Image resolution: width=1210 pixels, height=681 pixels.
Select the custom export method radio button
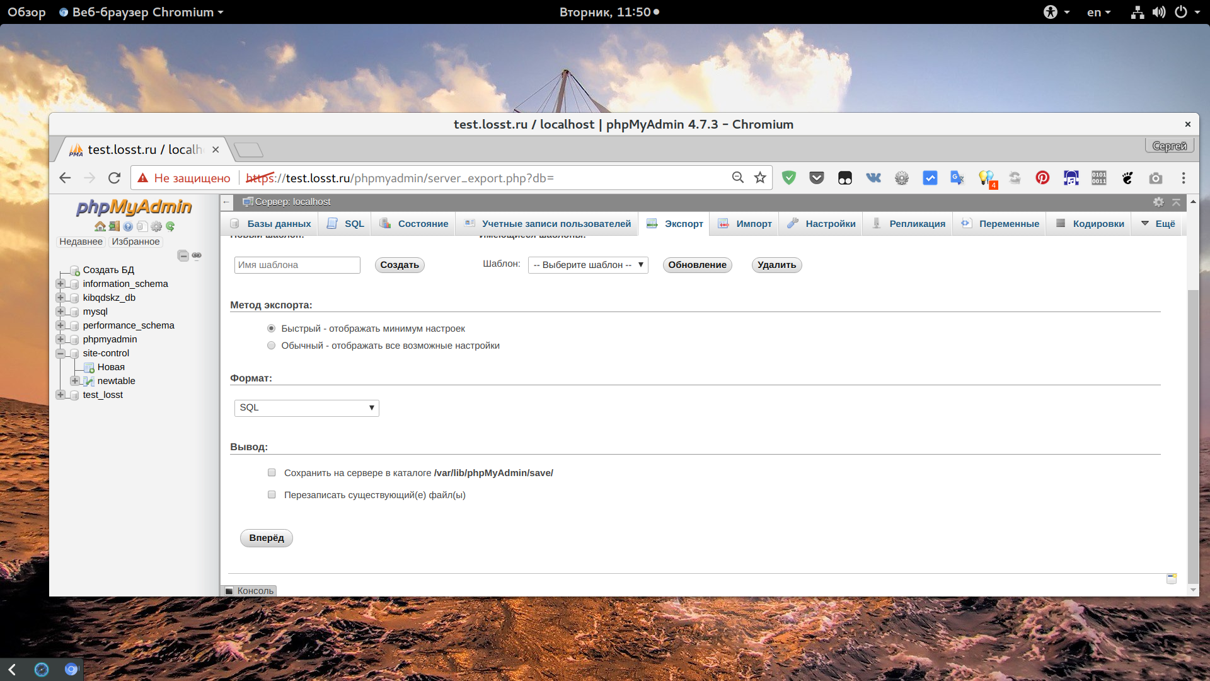click(x=271, y=346)
